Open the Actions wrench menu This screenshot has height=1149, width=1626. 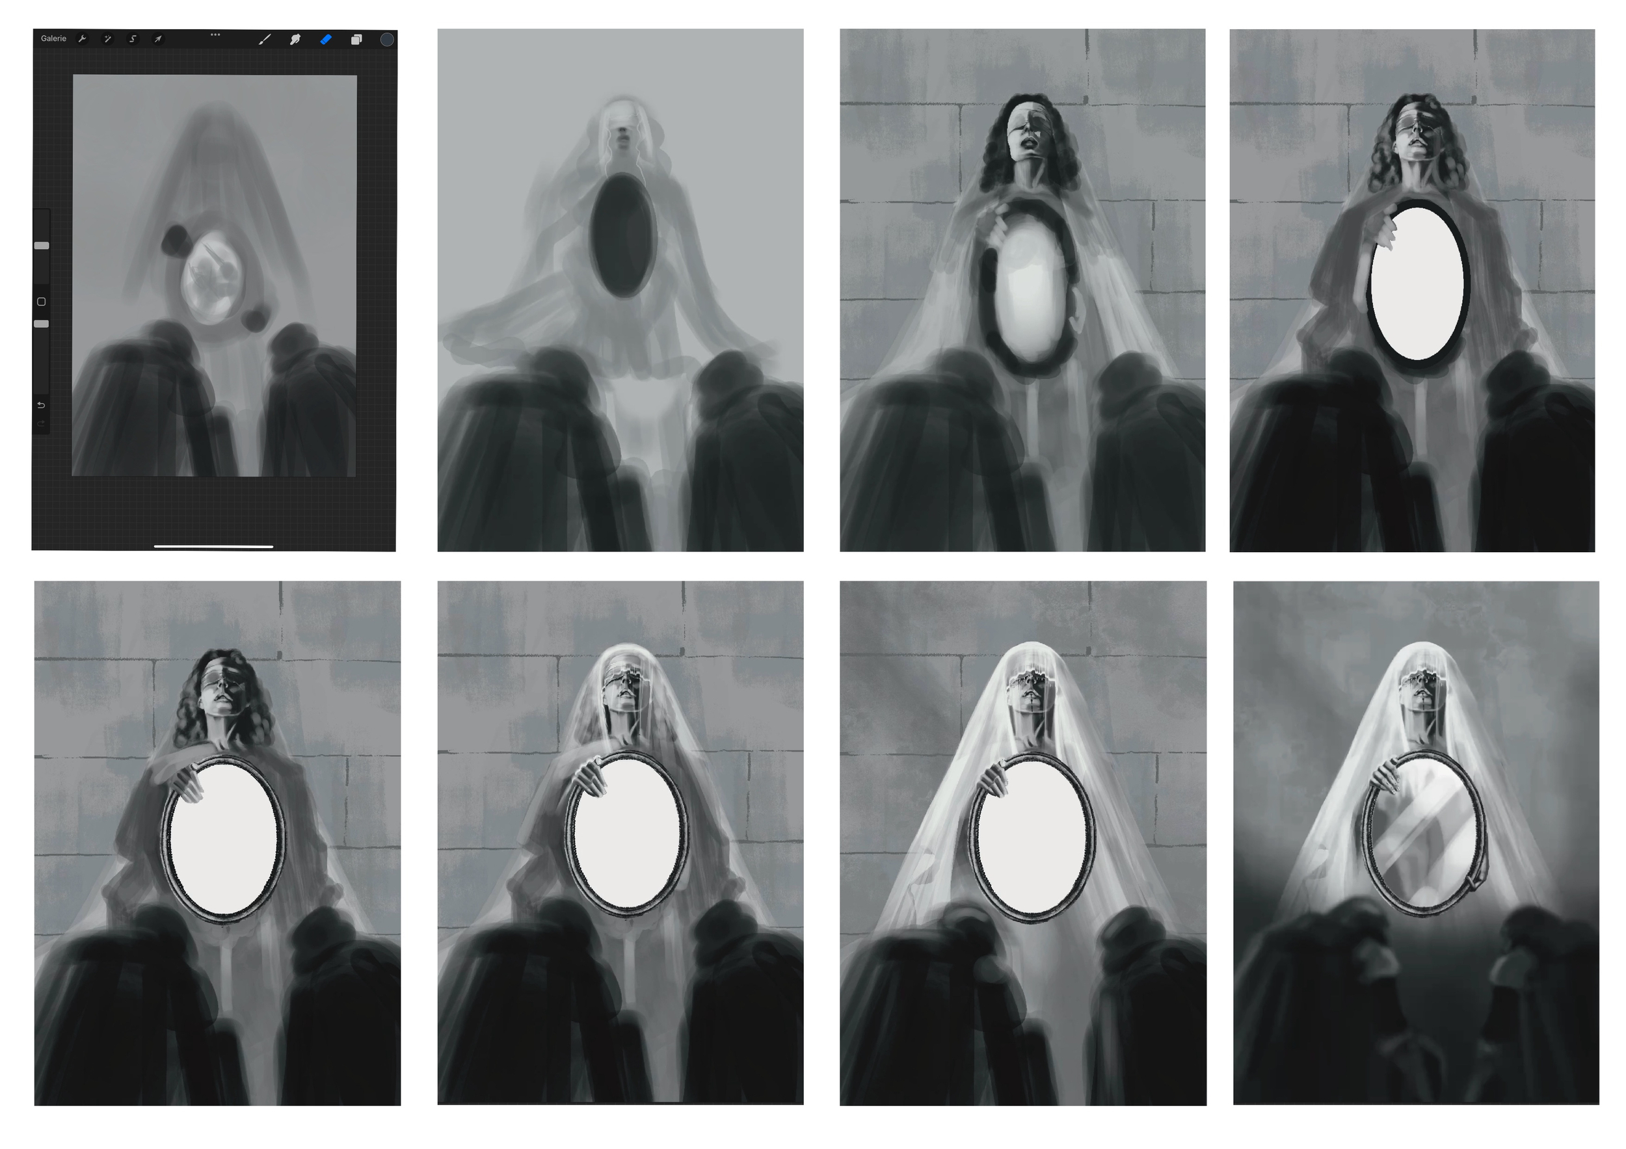pos(82,39)
